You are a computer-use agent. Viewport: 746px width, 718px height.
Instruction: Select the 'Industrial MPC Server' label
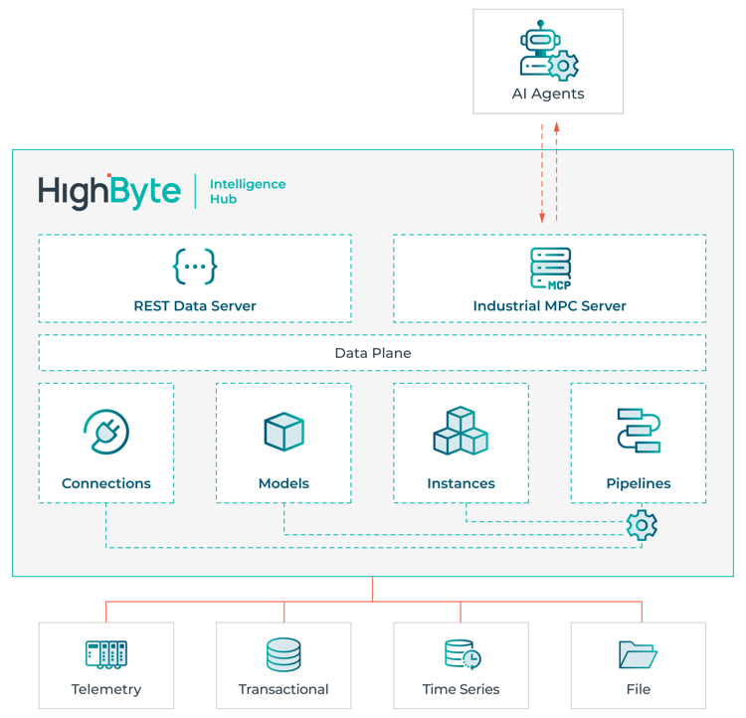tap(549, 306)
